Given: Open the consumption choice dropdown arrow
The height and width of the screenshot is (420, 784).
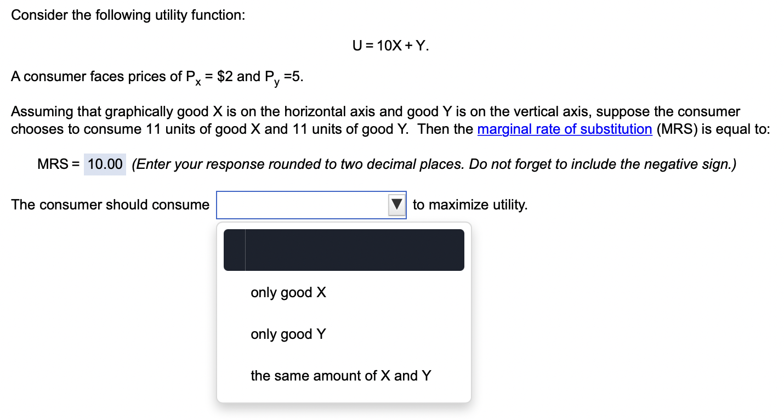Looking at the screenshot, I should click(396, 205).
